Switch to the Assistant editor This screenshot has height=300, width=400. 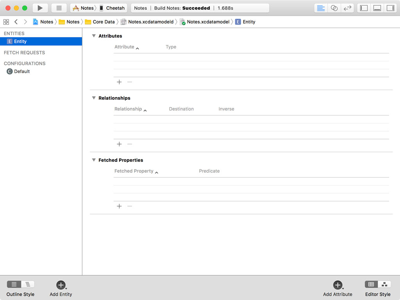coord(334,8)
